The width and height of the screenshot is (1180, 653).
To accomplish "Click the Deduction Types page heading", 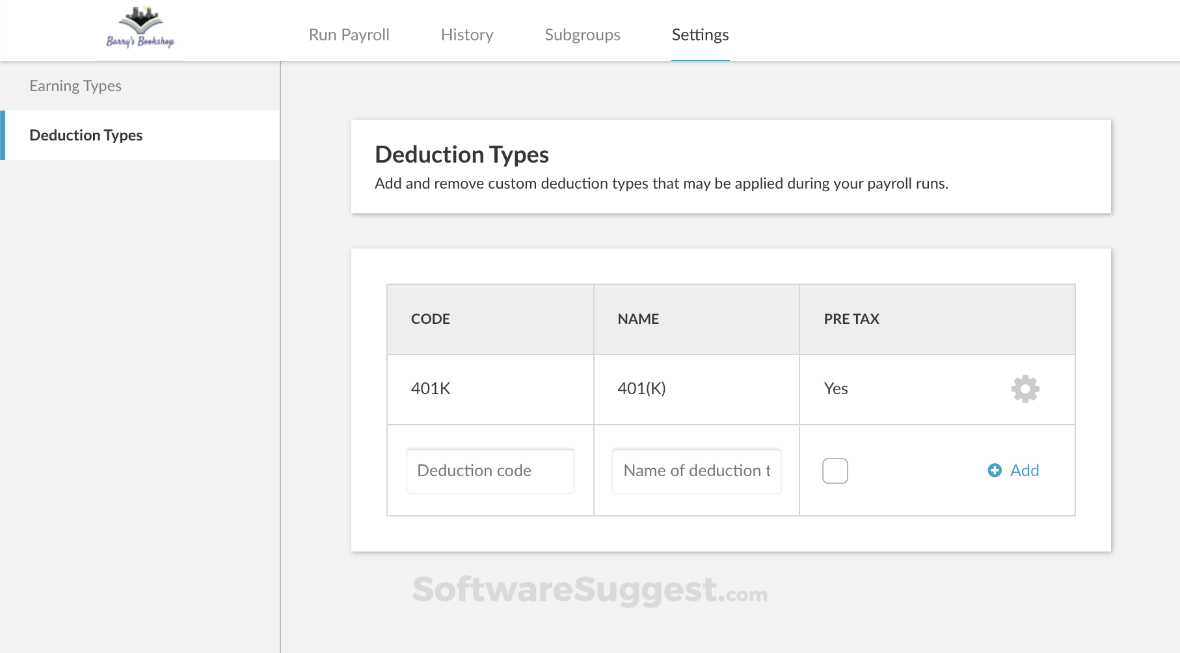I will [x=462, y=155].
